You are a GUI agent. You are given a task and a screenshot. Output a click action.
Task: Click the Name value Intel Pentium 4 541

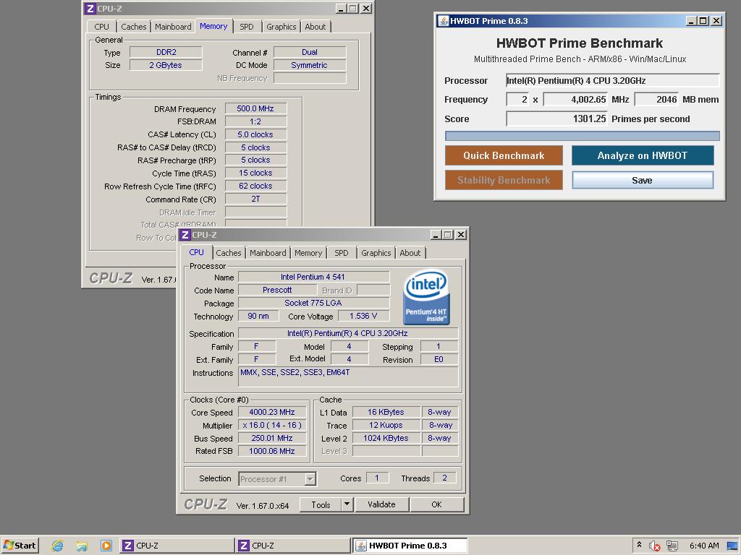[314, 277]
